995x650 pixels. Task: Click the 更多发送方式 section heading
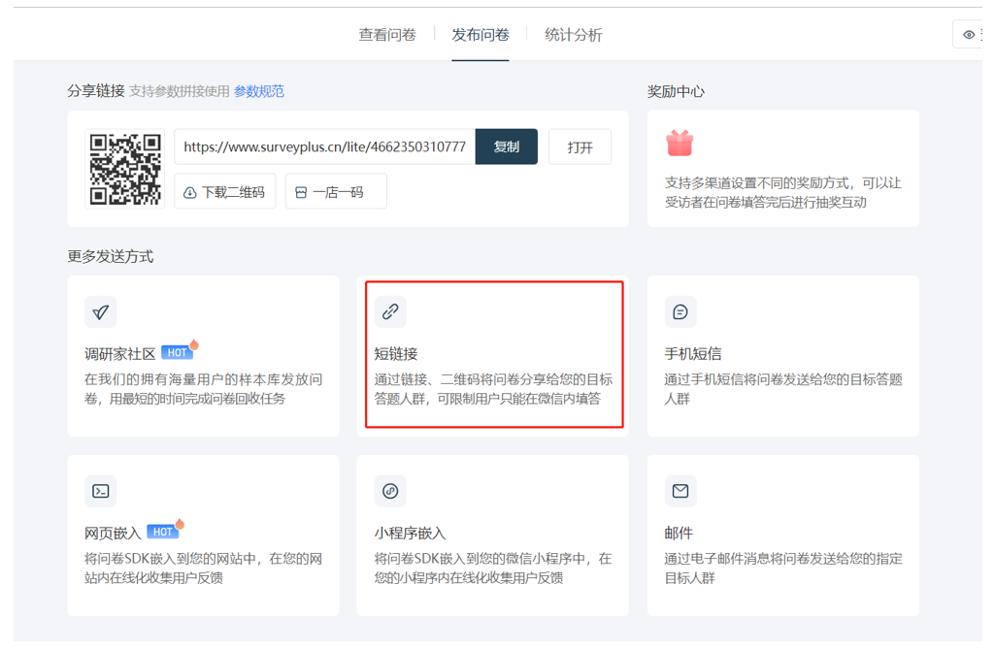[x=111, y=257]
